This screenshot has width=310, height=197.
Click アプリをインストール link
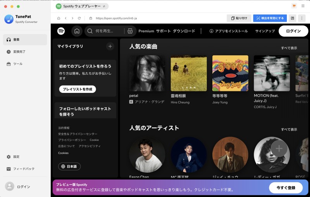(229, 31)
